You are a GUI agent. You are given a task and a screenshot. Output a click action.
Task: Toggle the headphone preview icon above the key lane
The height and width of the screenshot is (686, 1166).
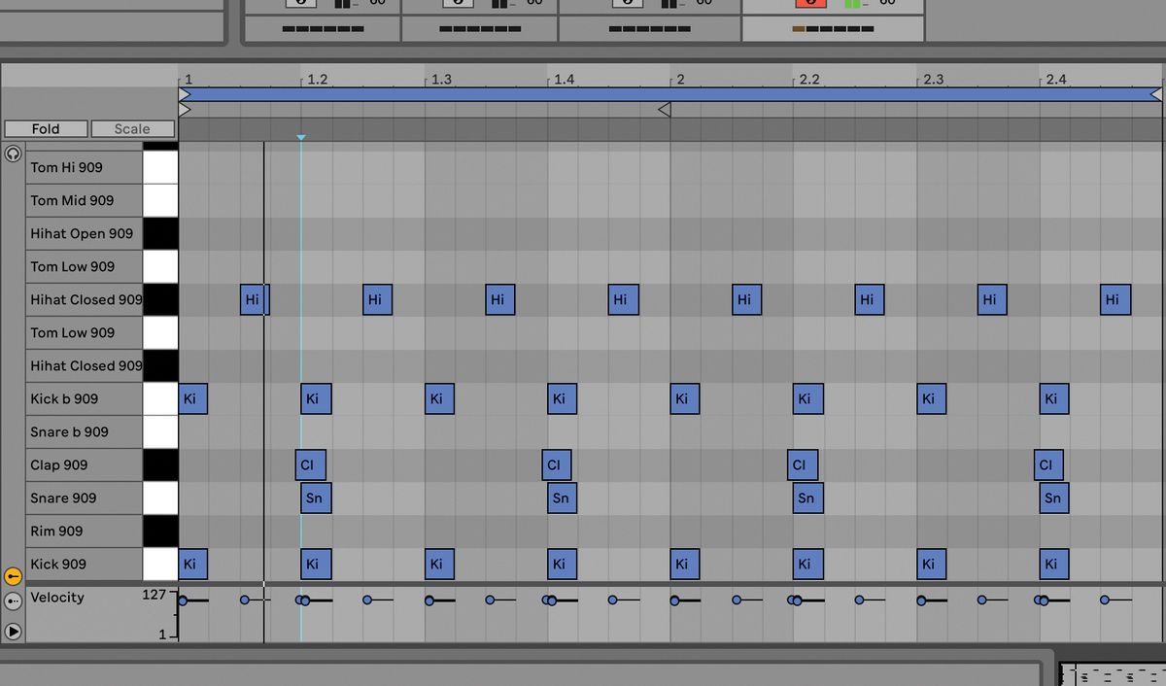(x=13, y=153)
